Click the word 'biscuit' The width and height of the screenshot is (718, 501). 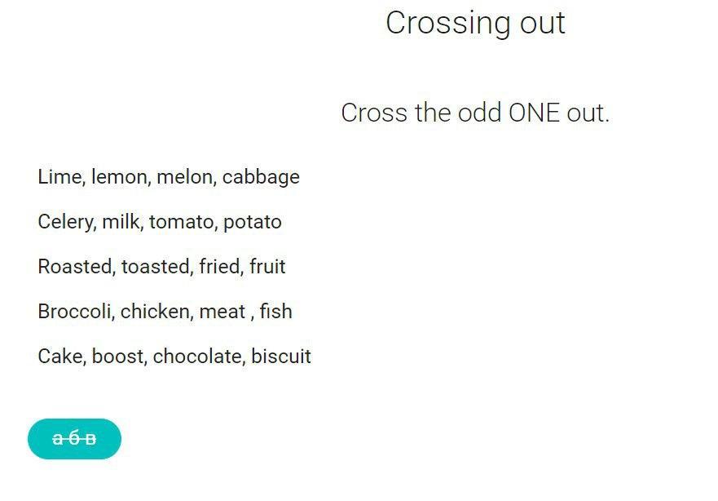[281, 356]
